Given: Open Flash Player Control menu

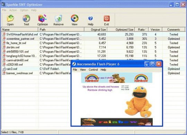Looking at the screenshot, I should pos(93,70).
